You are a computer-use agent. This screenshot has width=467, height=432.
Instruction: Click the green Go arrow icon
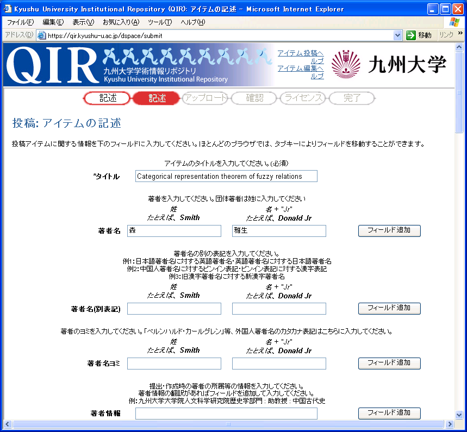point(411,35)
